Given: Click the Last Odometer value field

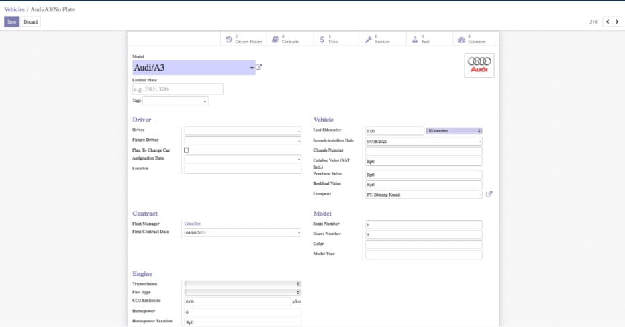Looking at the screenshot, I should tap(395, 131).
